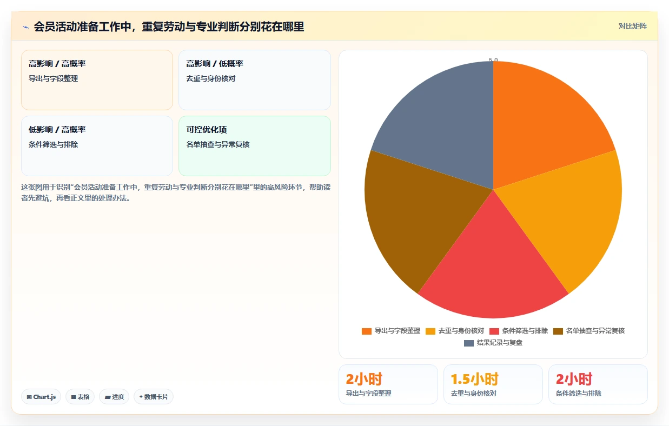Click the 数据卡片 tag chip
Viewport: 669px width, 426px height.
pyautogui.click(x=154, y=397)
